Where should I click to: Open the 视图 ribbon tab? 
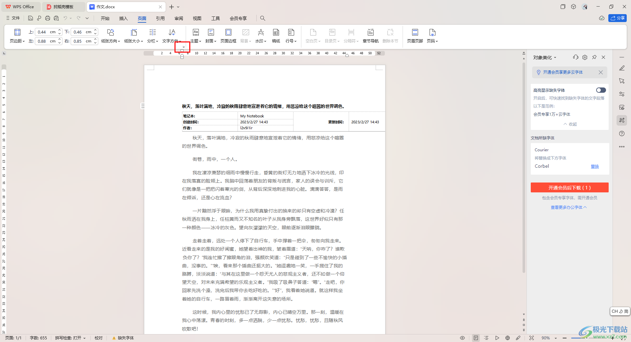point(197,18)
